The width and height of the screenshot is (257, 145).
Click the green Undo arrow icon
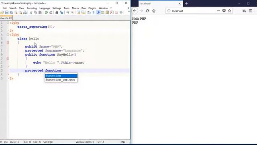tap(46, 12)
